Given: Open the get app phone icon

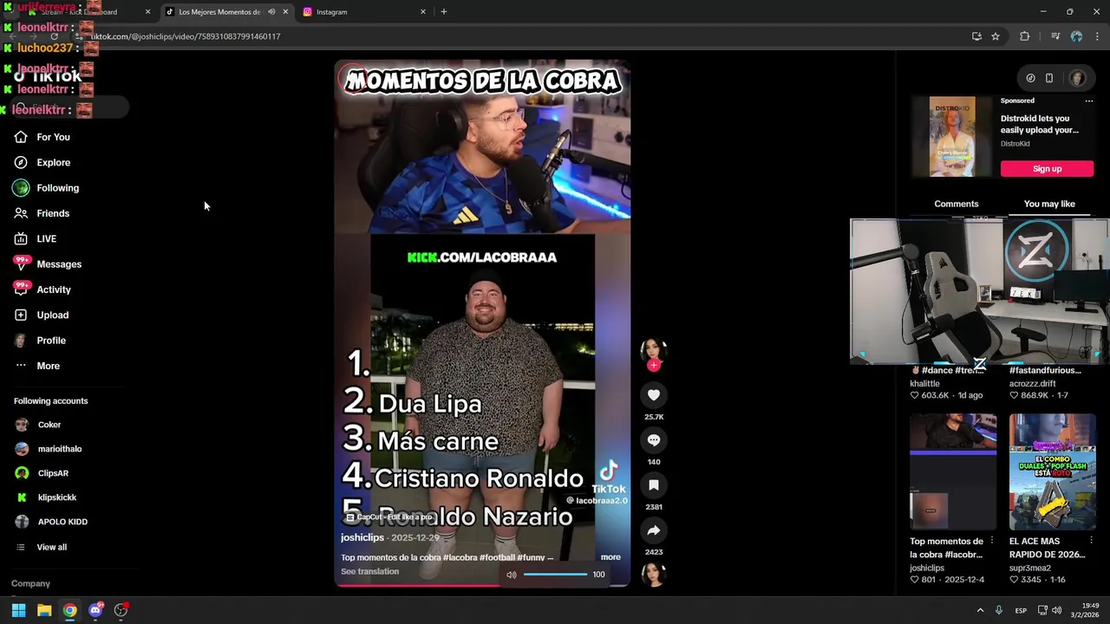Looking at the screenshot, I should [1049, 78].
